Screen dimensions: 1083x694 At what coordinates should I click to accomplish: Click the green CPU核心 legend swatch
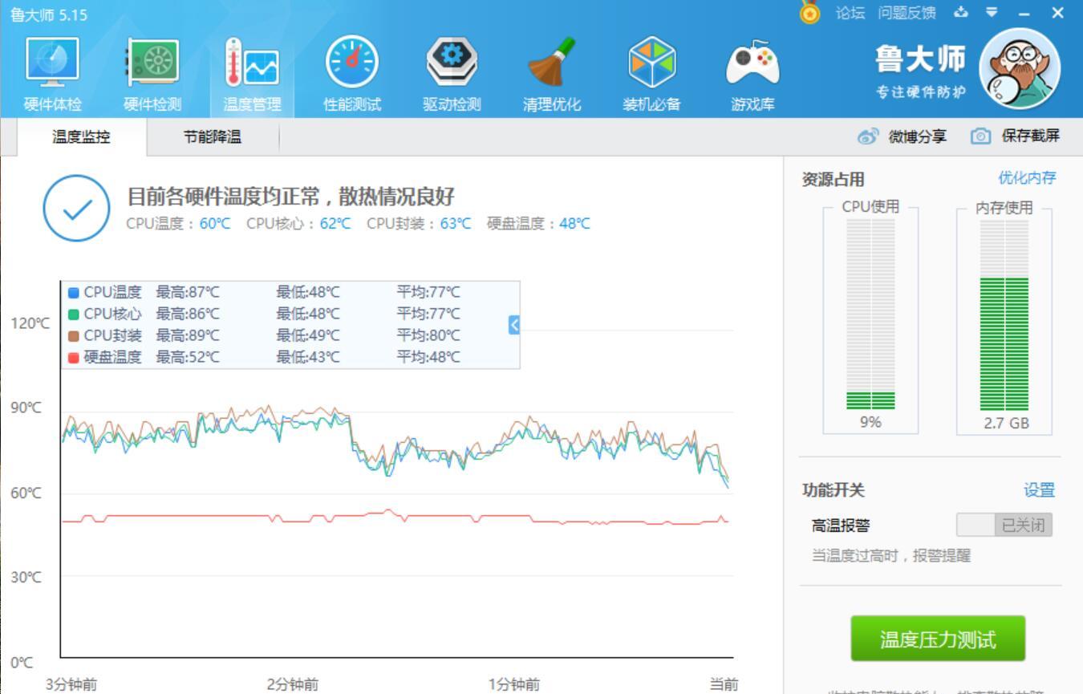(x=74, y=314)
